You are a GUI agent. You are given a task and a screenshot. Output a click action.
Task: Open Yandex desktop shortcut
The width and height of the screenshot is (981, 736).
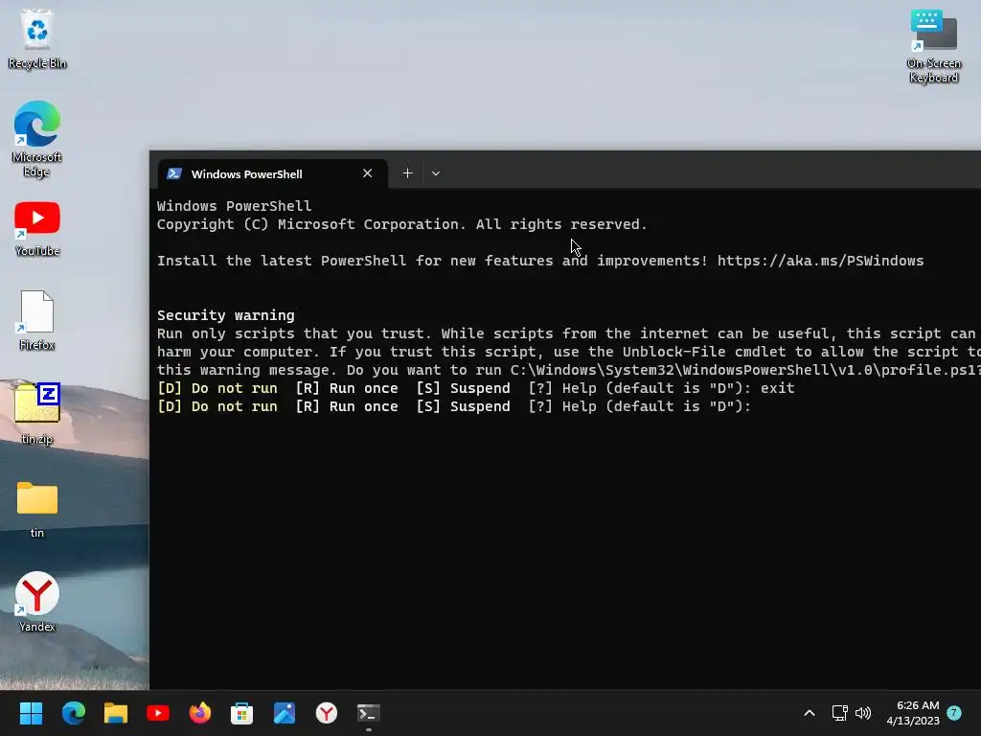37,602
